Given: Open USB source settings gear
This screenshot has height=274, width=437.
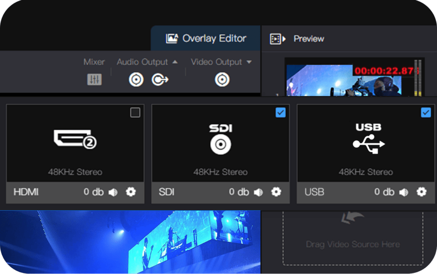Looking at the screenshot, I should pyautogui.click(x=421, y=192).
